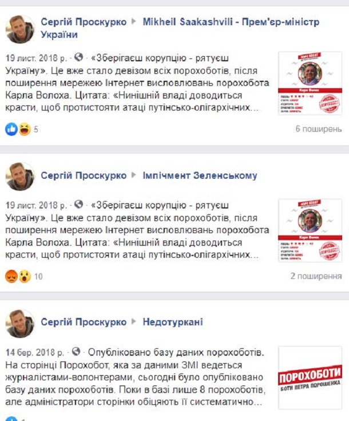The height and width of the screenshot is (421, 349).
Task: Open profile picture on the Недотуркані post
Action: 20,323
